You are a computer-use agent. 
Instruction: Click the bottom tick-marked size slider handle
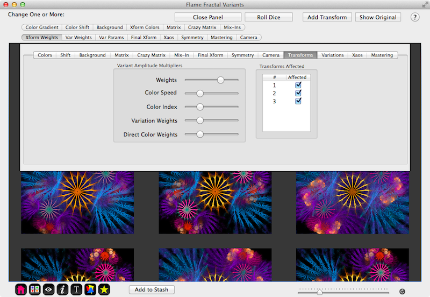point(319,292)
